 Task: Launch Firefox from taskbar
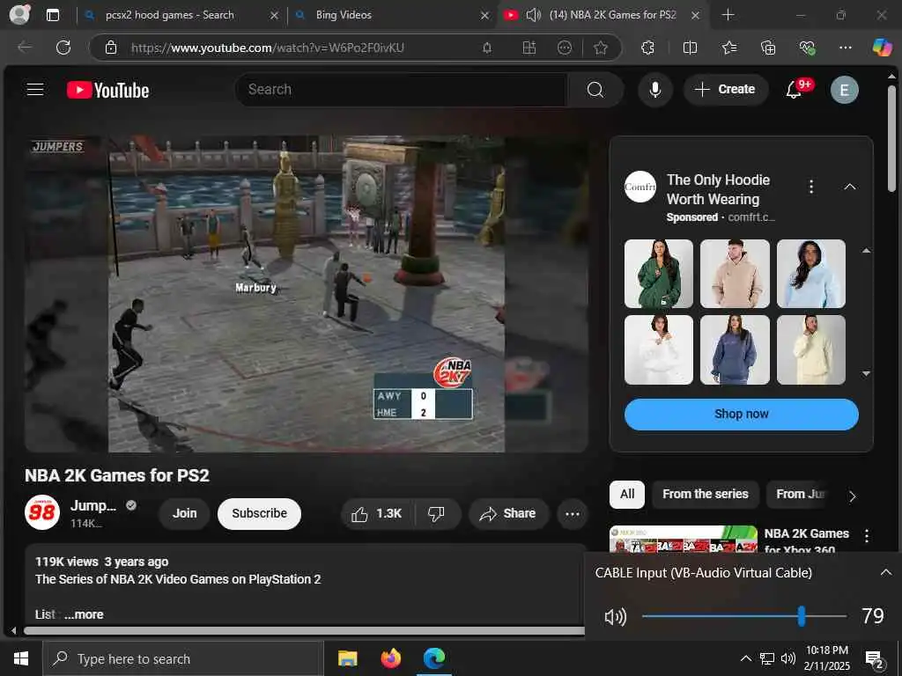point(390,658)
